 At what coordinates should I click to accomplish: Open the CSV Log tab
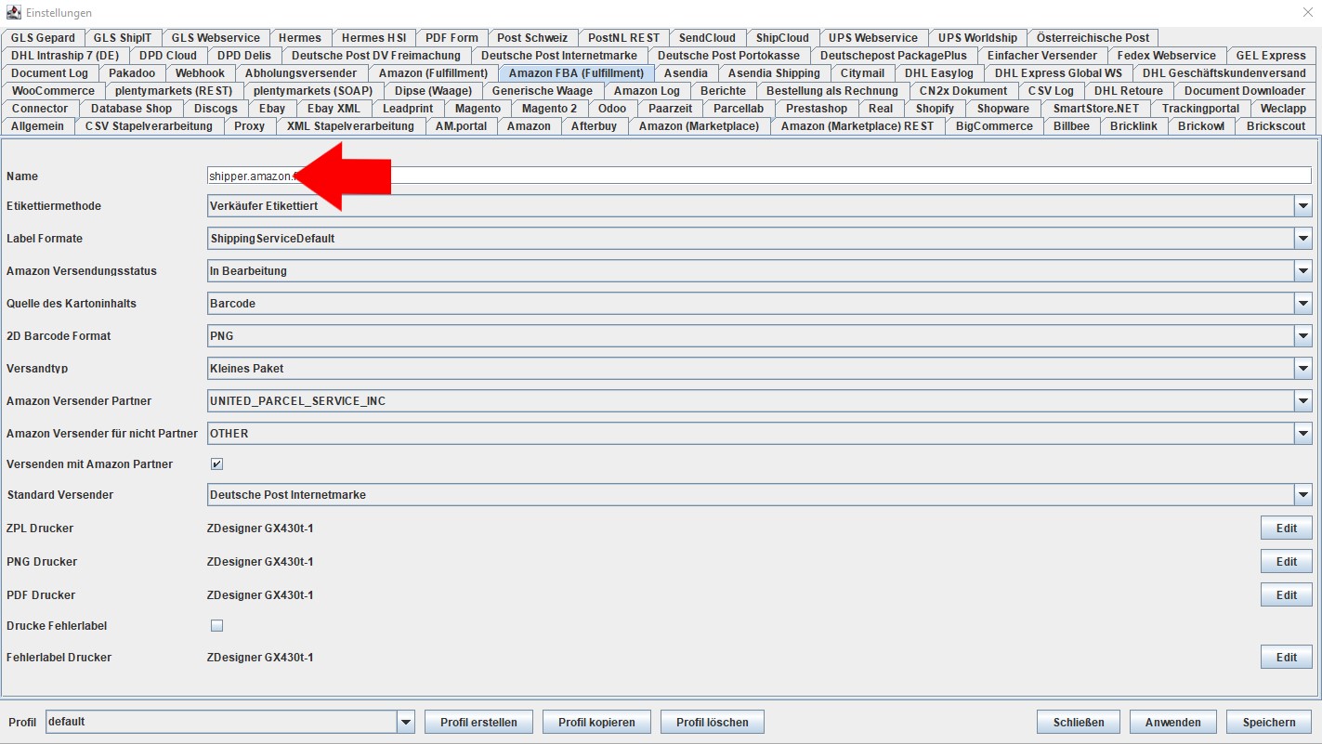click(x=1051, y=91)
